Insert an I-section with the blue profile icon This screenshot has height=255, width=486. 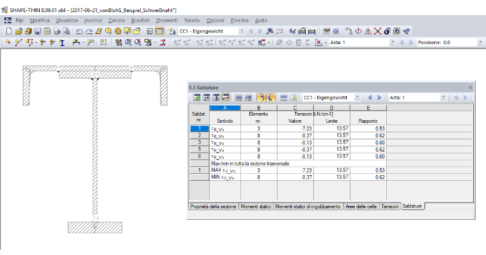pyautogui.click(x=62, y=42)
